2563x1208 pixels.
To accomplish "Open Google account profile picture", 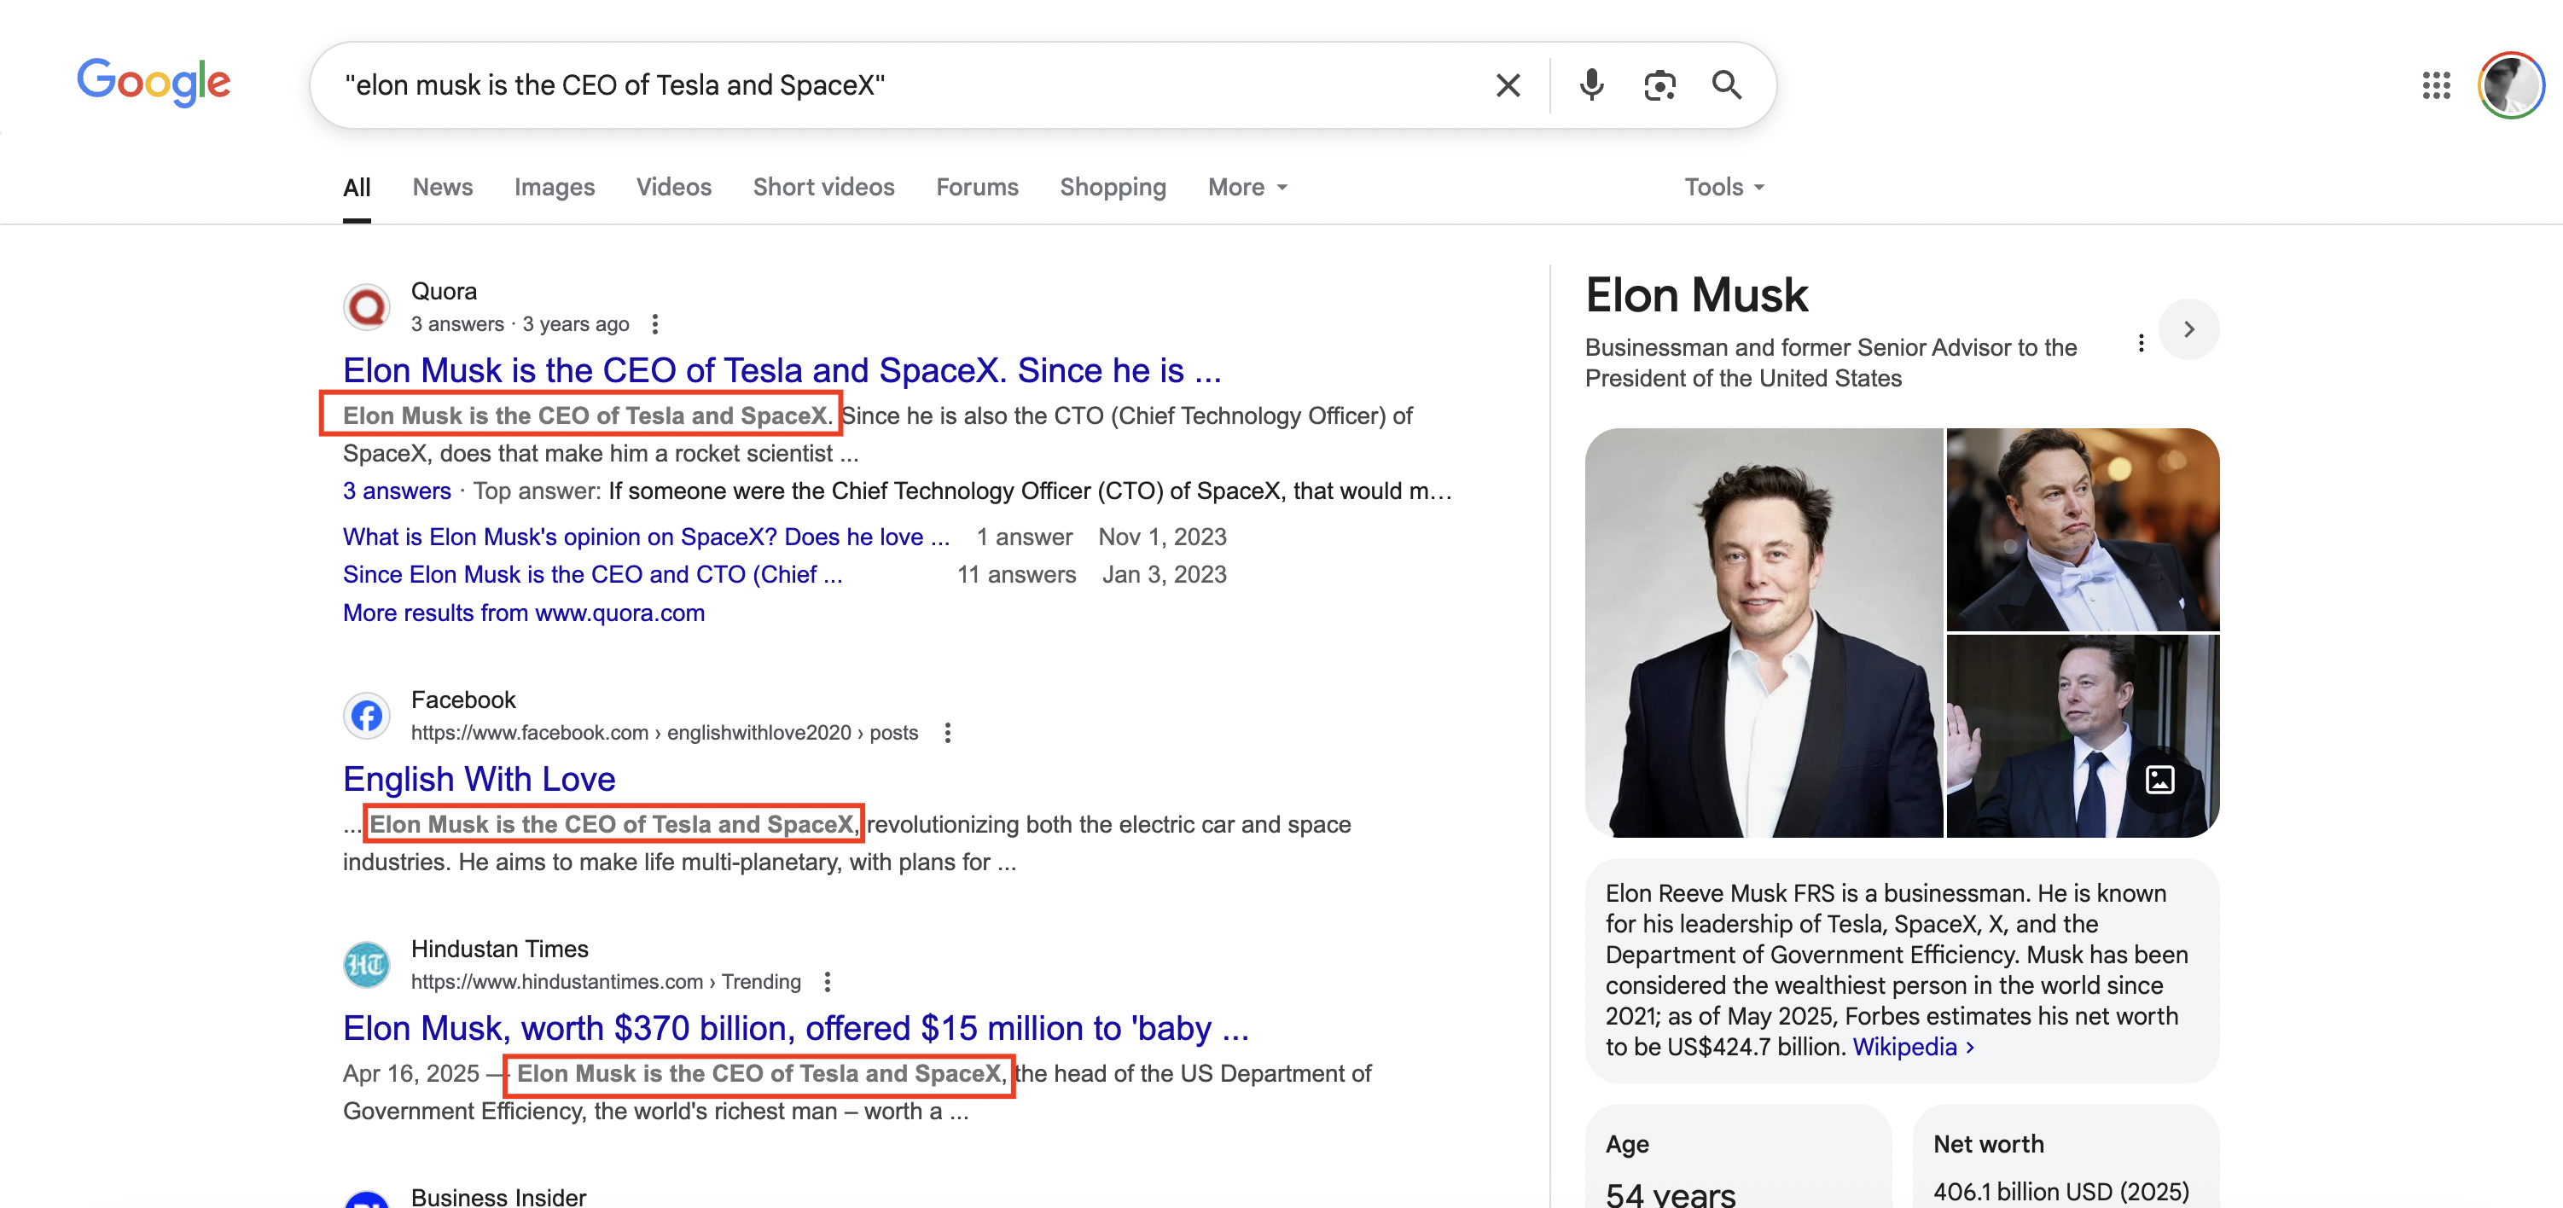I will point(2510,85).
